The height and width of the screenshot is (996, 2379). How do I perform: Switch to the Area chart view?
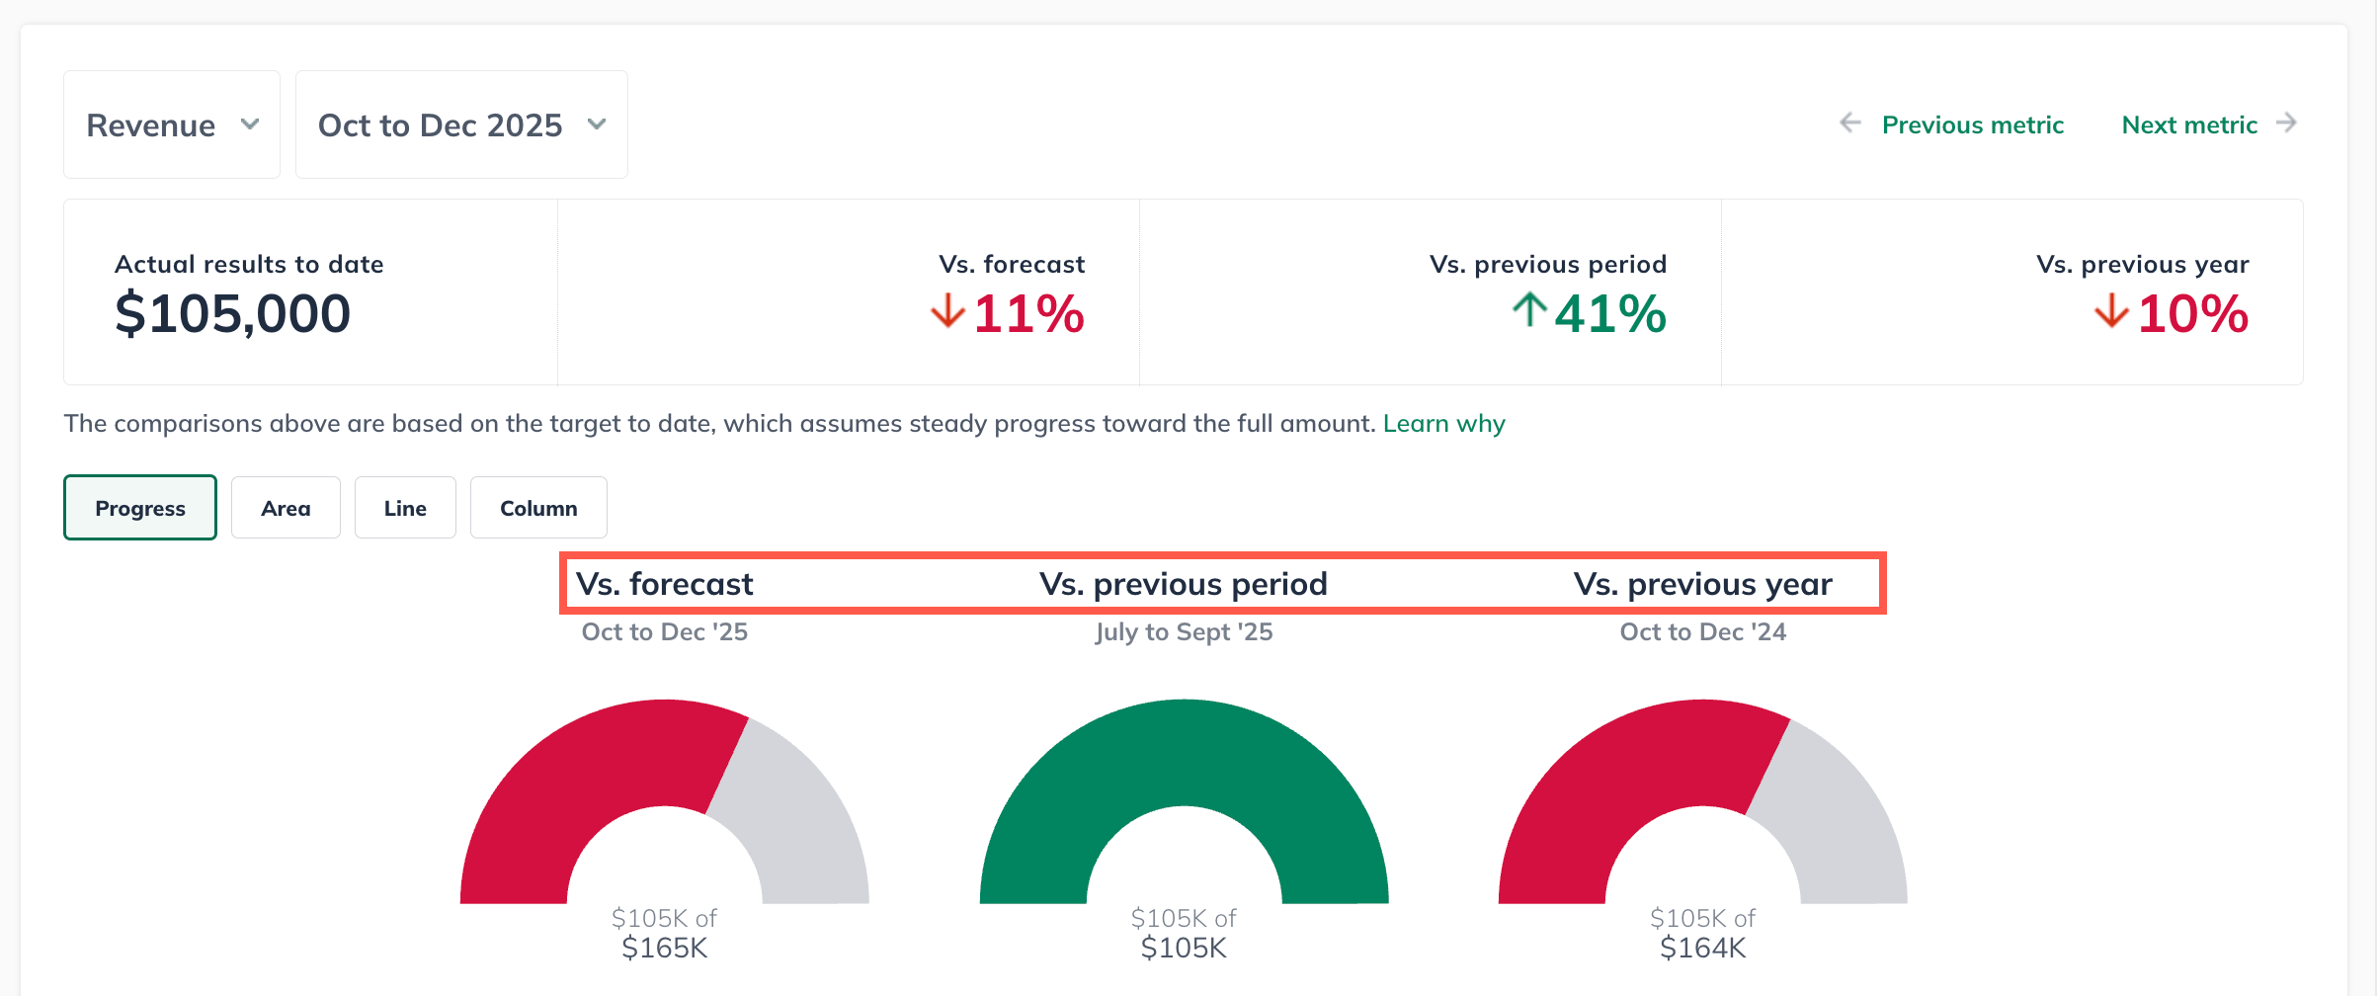286,508
